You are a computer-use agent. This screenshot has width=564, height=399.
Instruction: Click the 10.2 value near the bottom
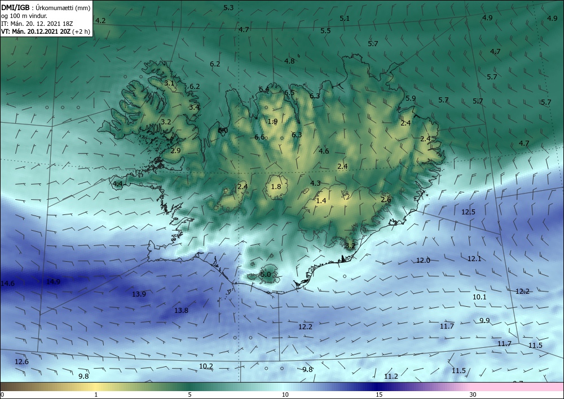[x=206, y=366]
